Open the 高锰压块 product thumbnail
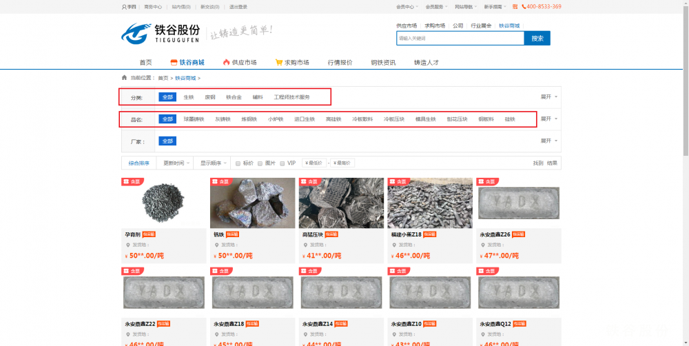This screenshot has width=689, height=346. click(x=341, y=203)
